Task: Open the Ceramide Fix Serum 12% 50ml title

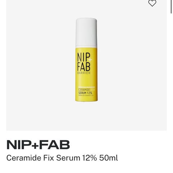Action: click(62, 158)
